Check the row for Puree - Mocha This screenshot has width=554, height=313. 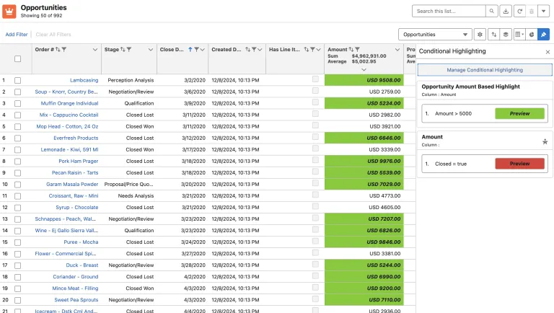[x=17, y=242]
